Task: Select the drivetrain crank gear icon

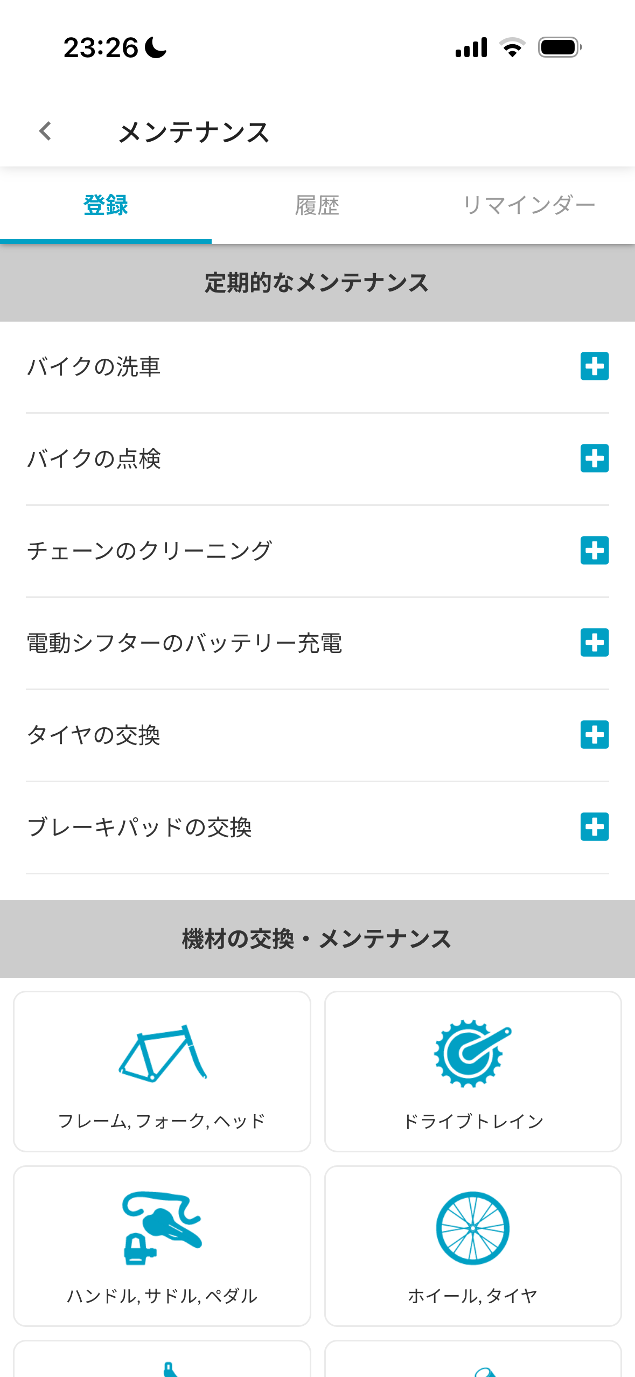Action: coord(472,1053)
